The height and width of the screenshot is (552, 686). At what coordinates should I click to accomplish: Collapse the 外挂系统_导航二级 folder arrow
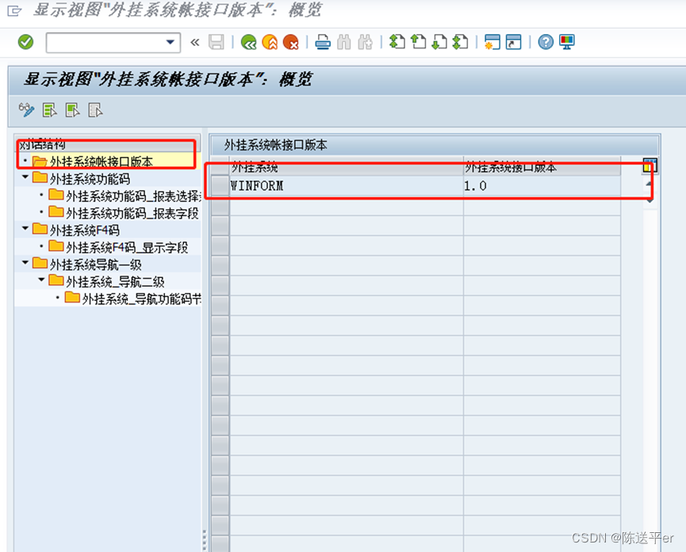pos(41,280)
